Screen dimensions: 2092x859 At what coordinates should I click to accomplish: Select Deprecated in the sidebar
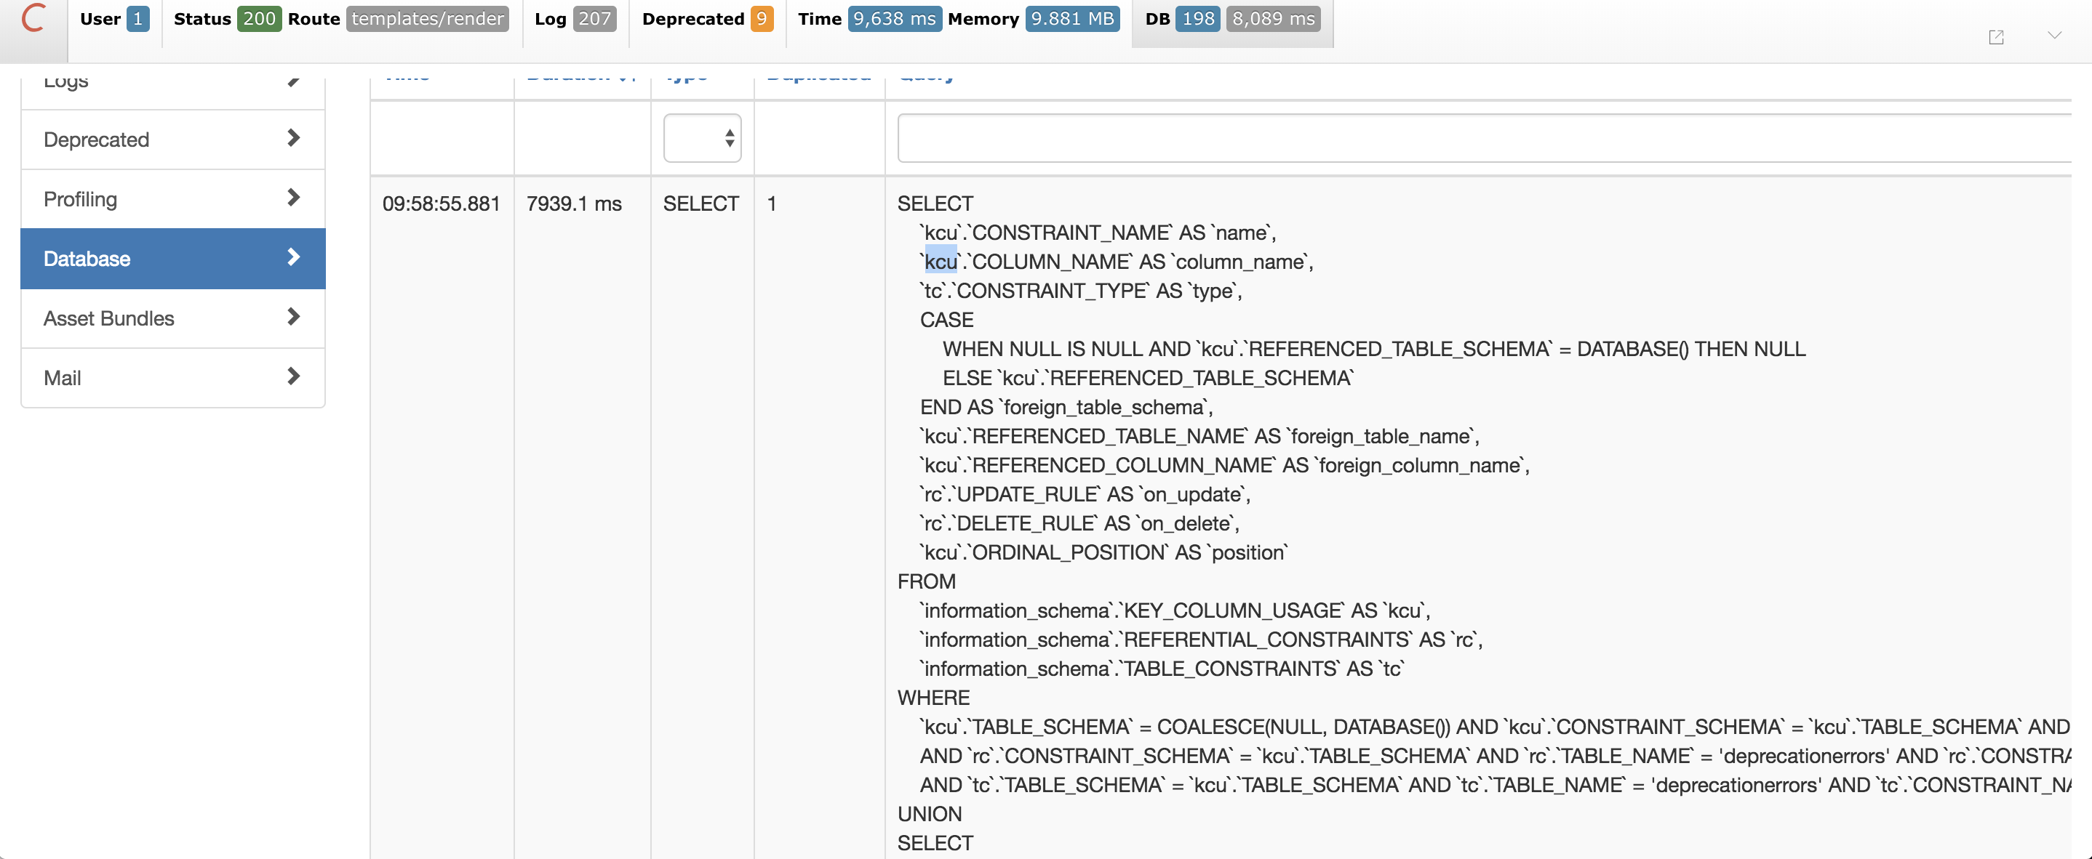pyautogui.click(x=172, y=140)
